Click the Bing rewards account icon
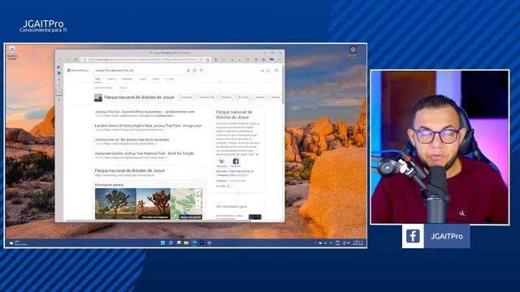Viewport: 520px width, 292px height. point(269,71)
